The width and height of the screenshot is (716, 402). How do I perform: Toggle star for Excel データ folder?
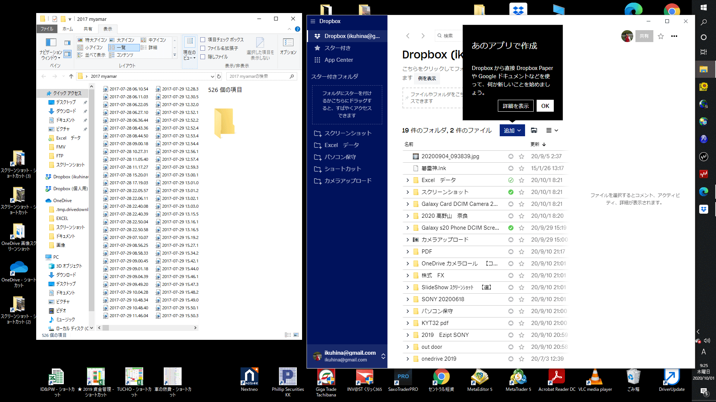click(x=521, y=180)
